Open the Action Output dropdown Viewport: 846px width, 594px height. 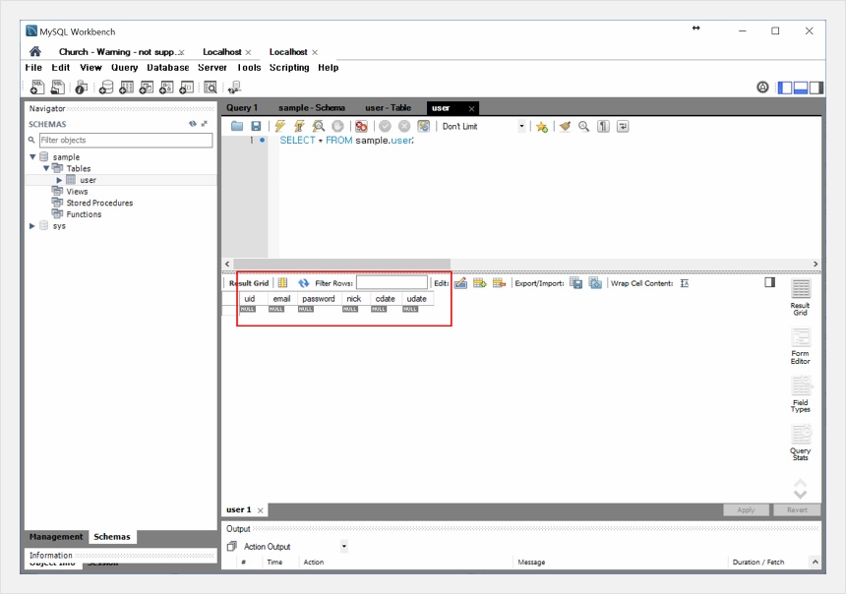coord(343,547)
